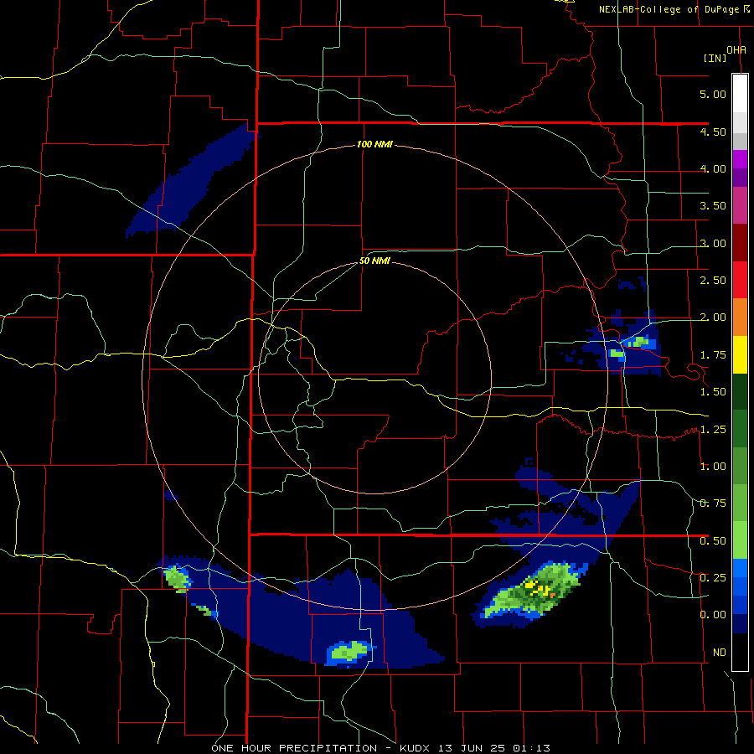This screenshot has height=754, width=754.
Task: Select the 0.75 legend value
Action: tap(713, 504)
